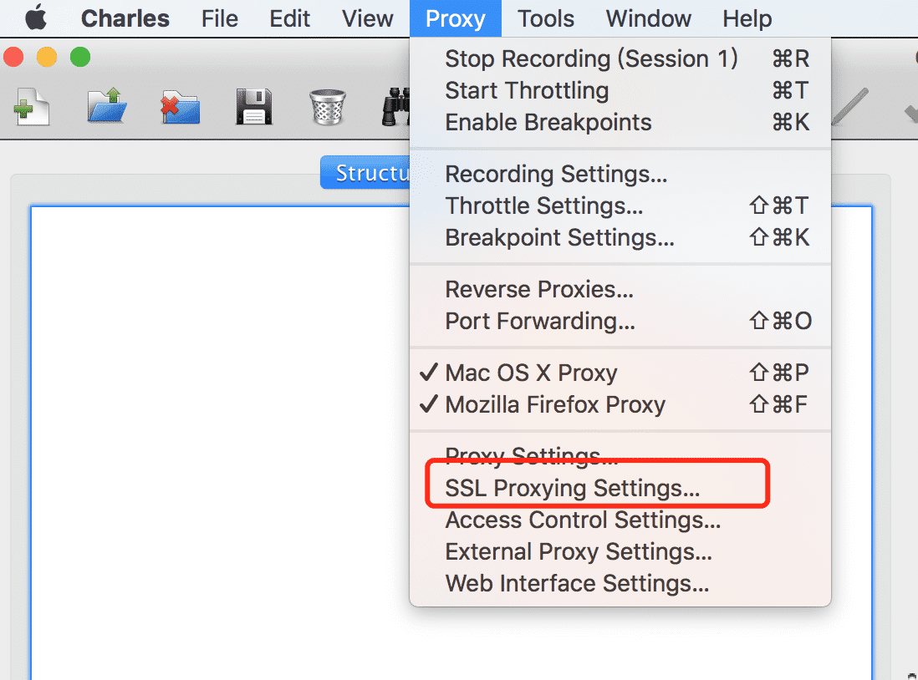Open the File menu
918x680 pixels.
point(220,18)
